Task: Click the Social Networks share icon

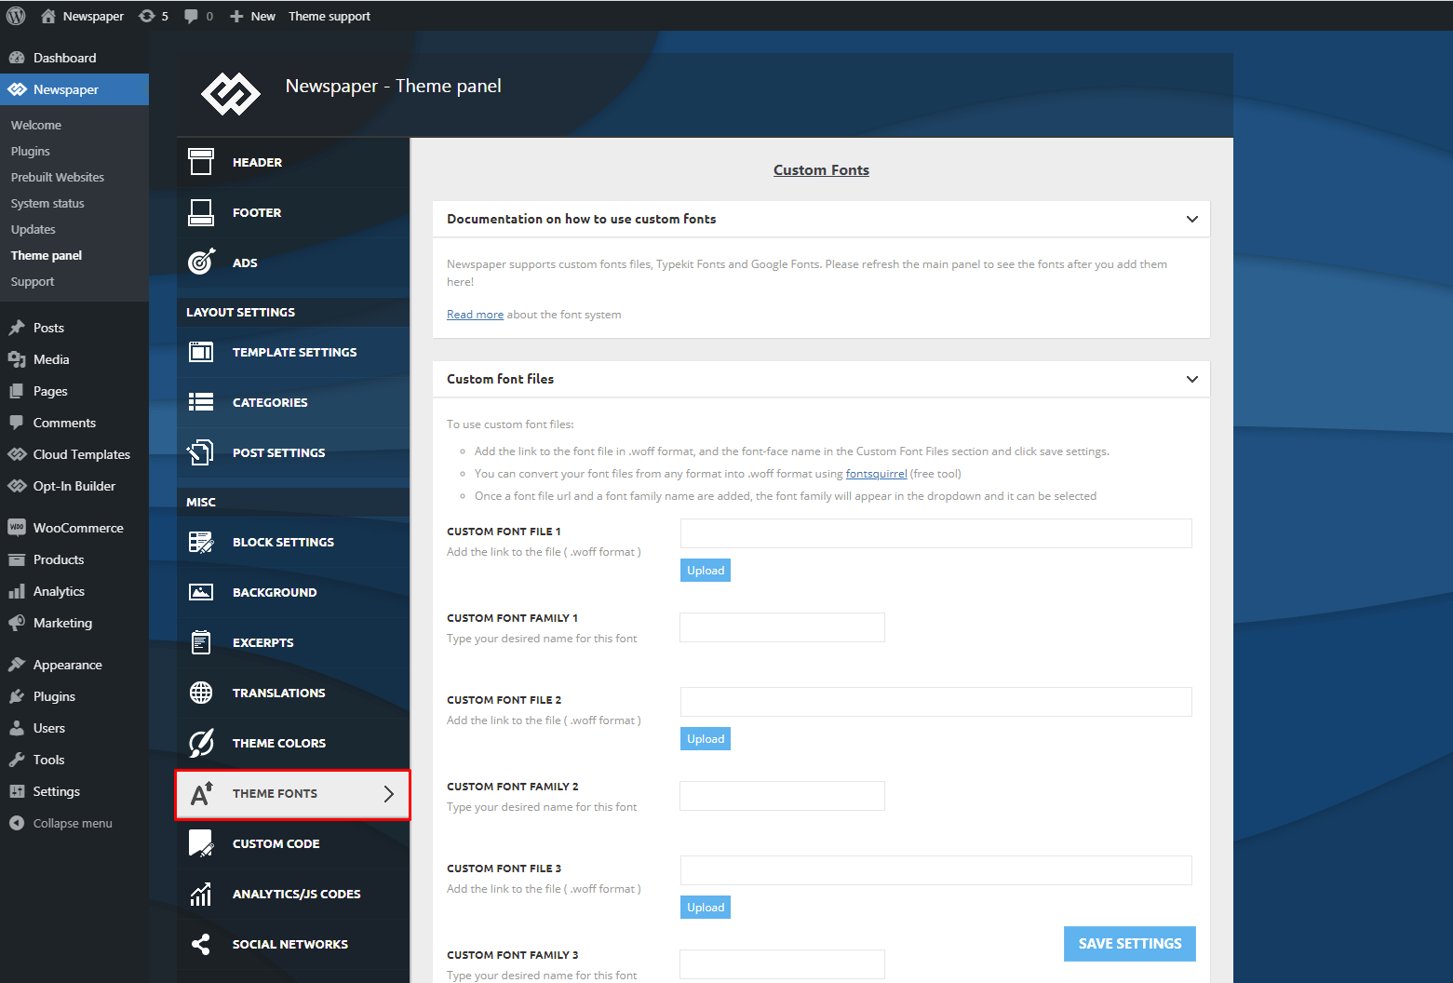Action: pyautogui.click(x=201, y=944)
